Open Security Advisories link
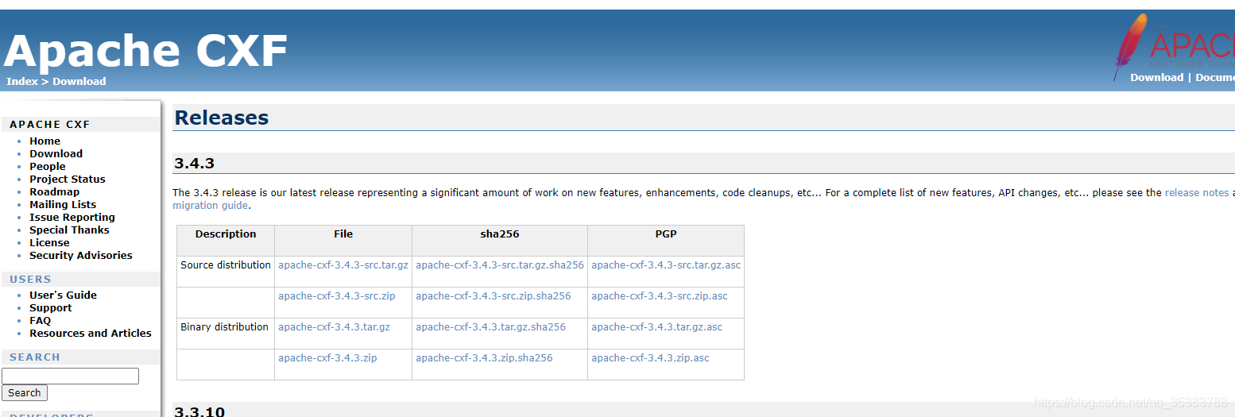 [x=81, y=255]
